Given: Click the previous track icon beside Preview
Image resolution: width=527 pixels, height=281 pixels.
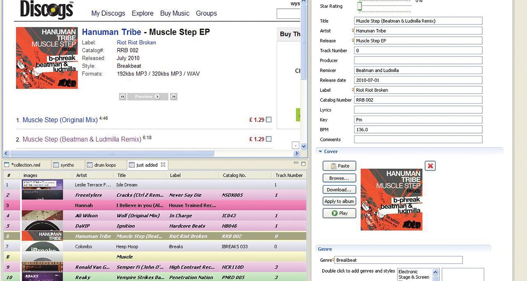Looking at the screenshot, I should pos(123,97).
